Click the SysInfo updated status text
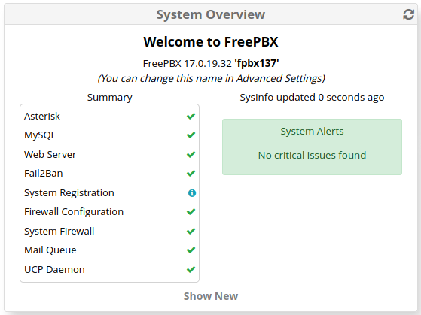The height and width of the screenshot is (315, 421). [312, 97]
